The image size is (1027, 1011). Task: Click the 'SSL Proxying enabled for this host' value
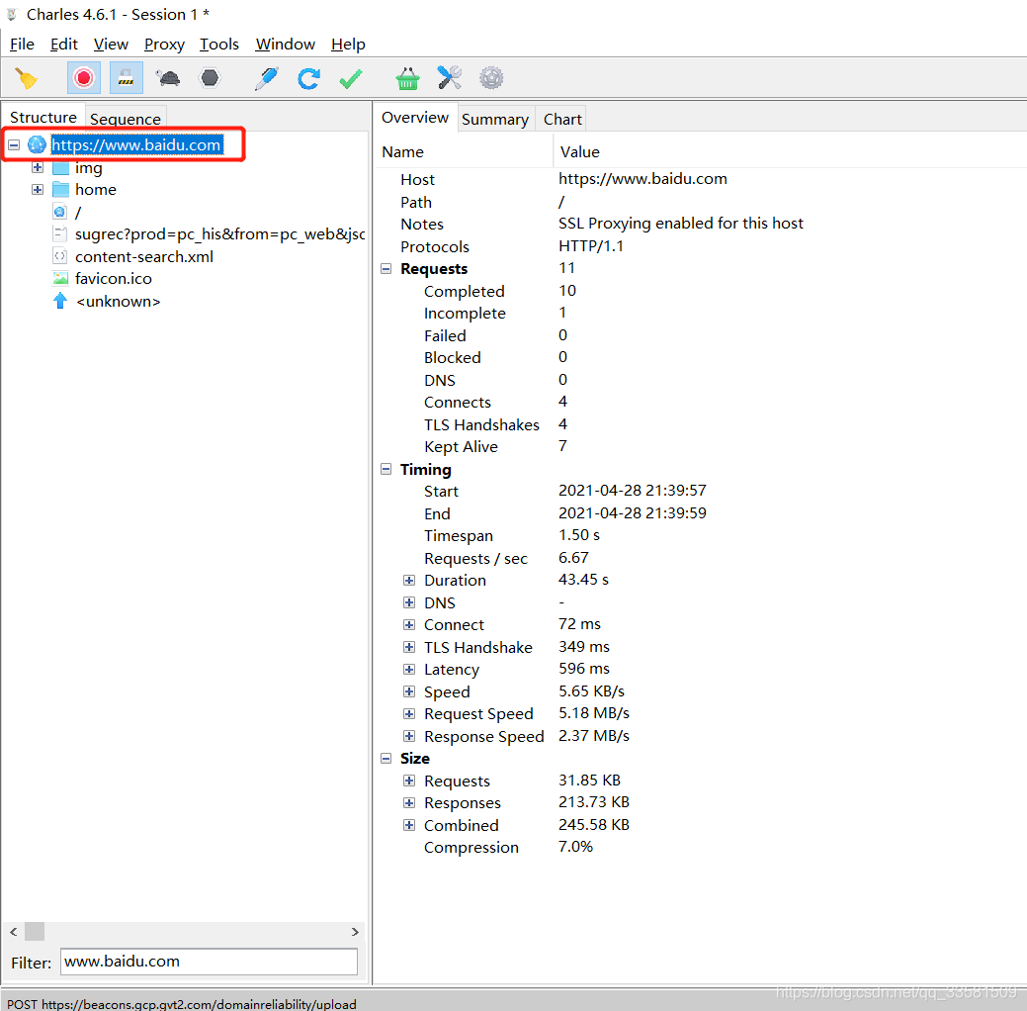(x=680, y=224)
